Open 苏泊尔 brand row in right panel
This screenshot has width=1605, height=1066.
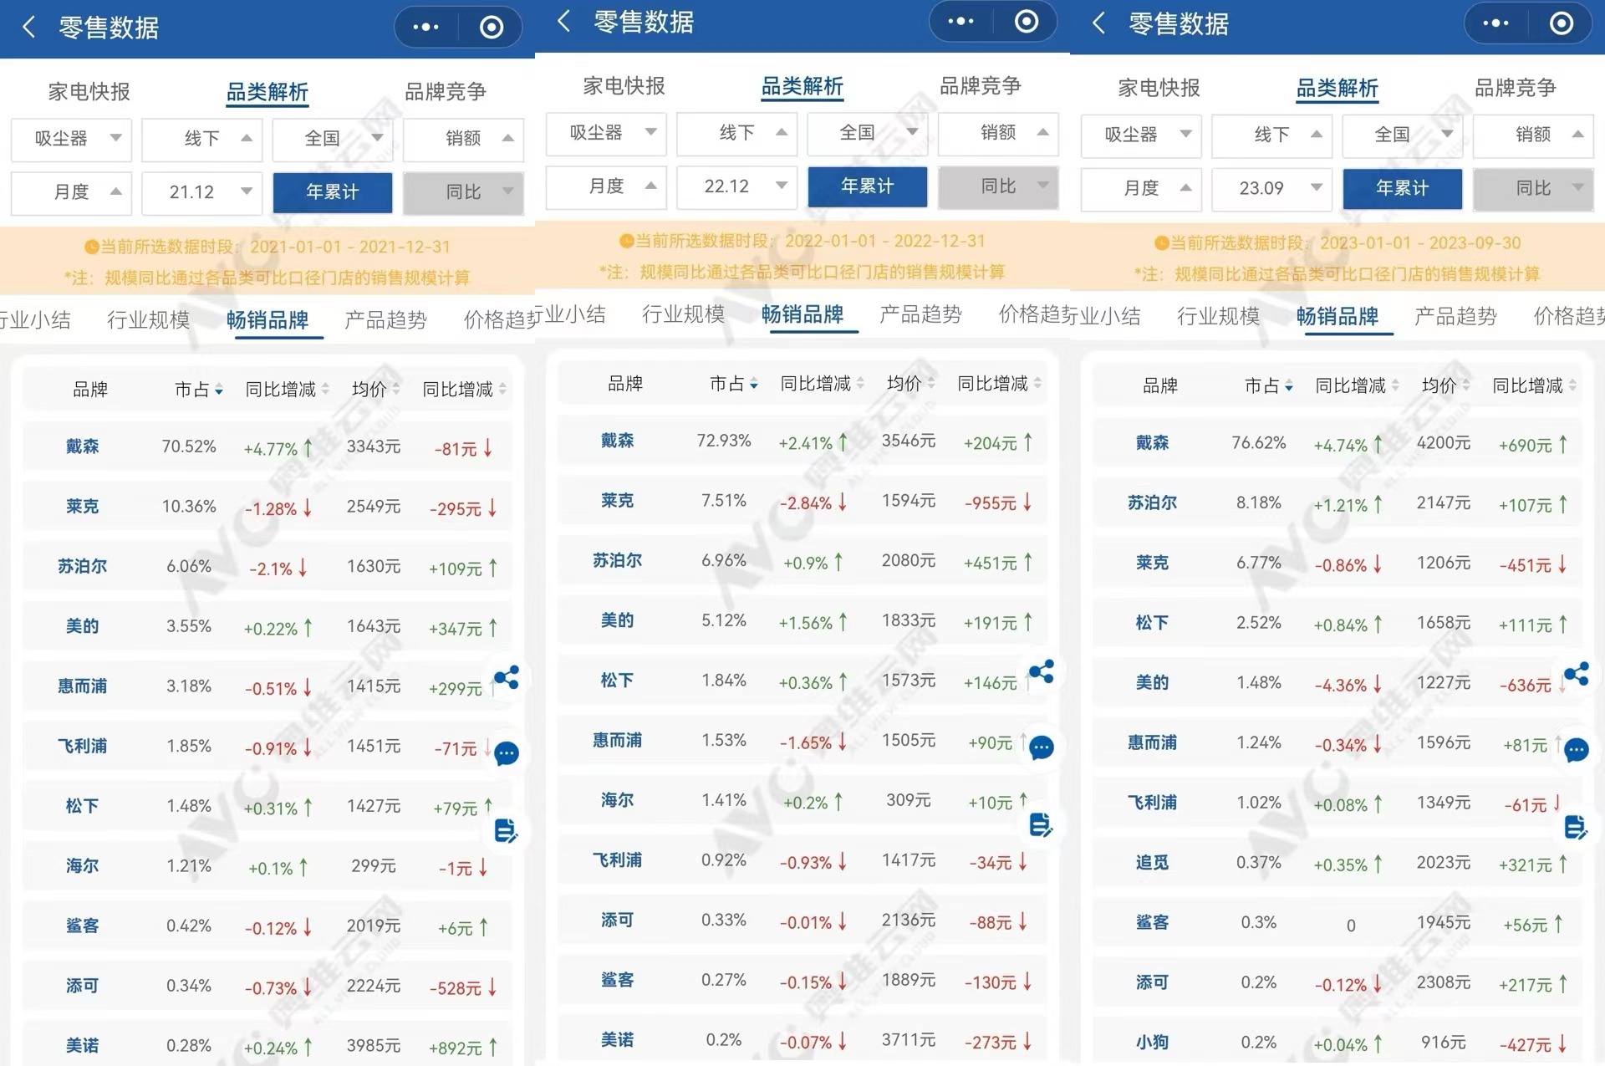(1152, 502)
